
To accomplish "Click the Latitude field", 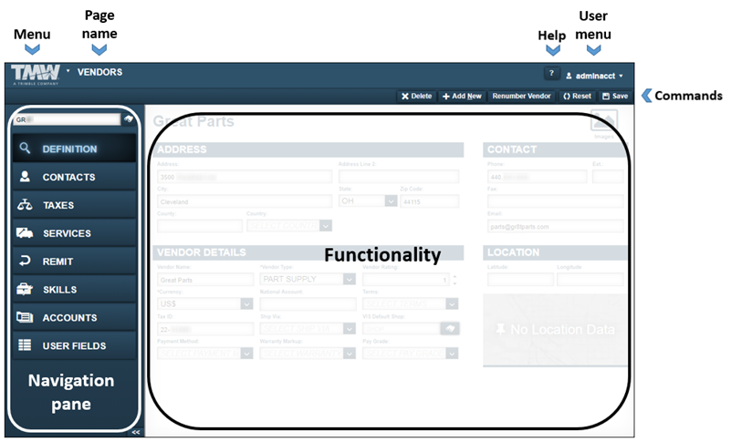I will tap(520, 280).
